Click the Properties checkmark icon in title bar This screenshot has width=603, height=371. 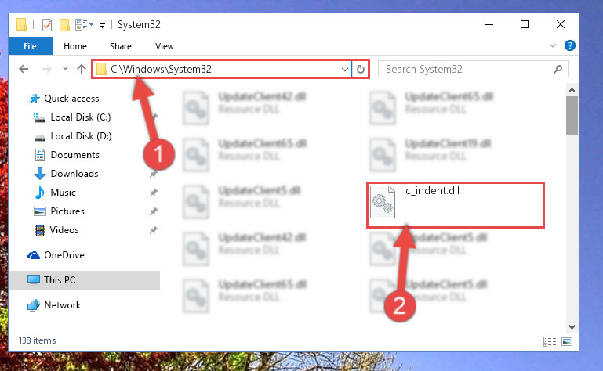tap(47, 25)
